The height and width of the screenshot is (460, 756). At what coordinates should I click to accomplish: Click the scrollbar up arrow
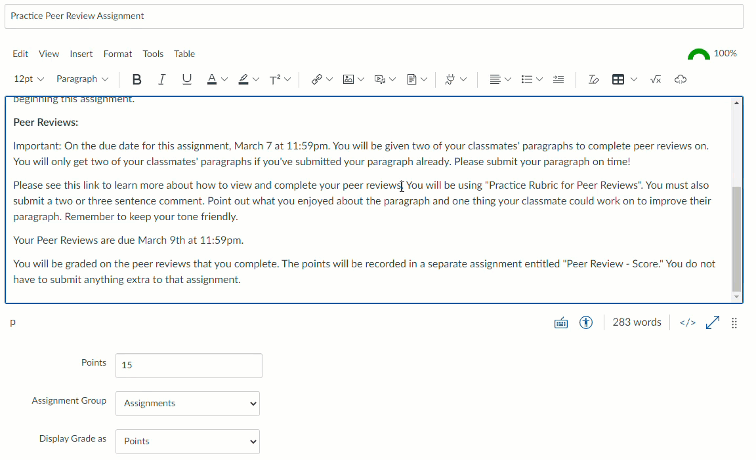[736, 103]
